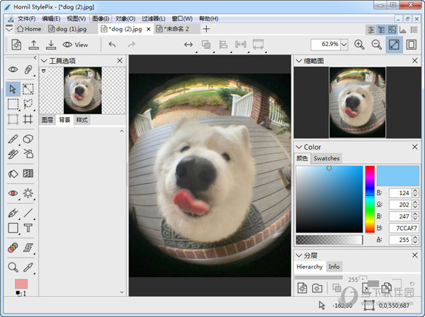Viewport: 425px width, 317px height.
Task: Add a new tab with plus
Action: click(206, 29)
